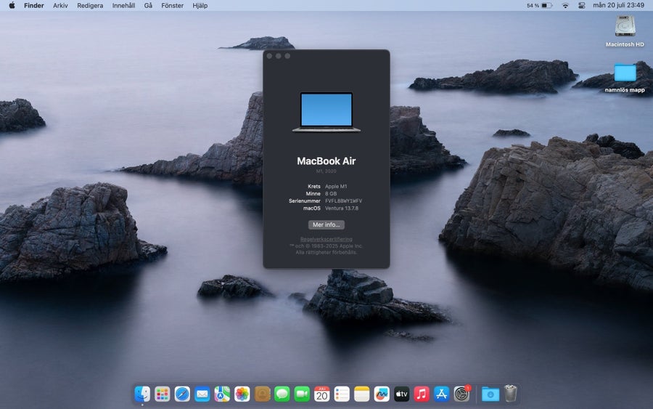Open the Photos app icon
This screenshot has height=409, width=653.
click(x=242, y=394)
